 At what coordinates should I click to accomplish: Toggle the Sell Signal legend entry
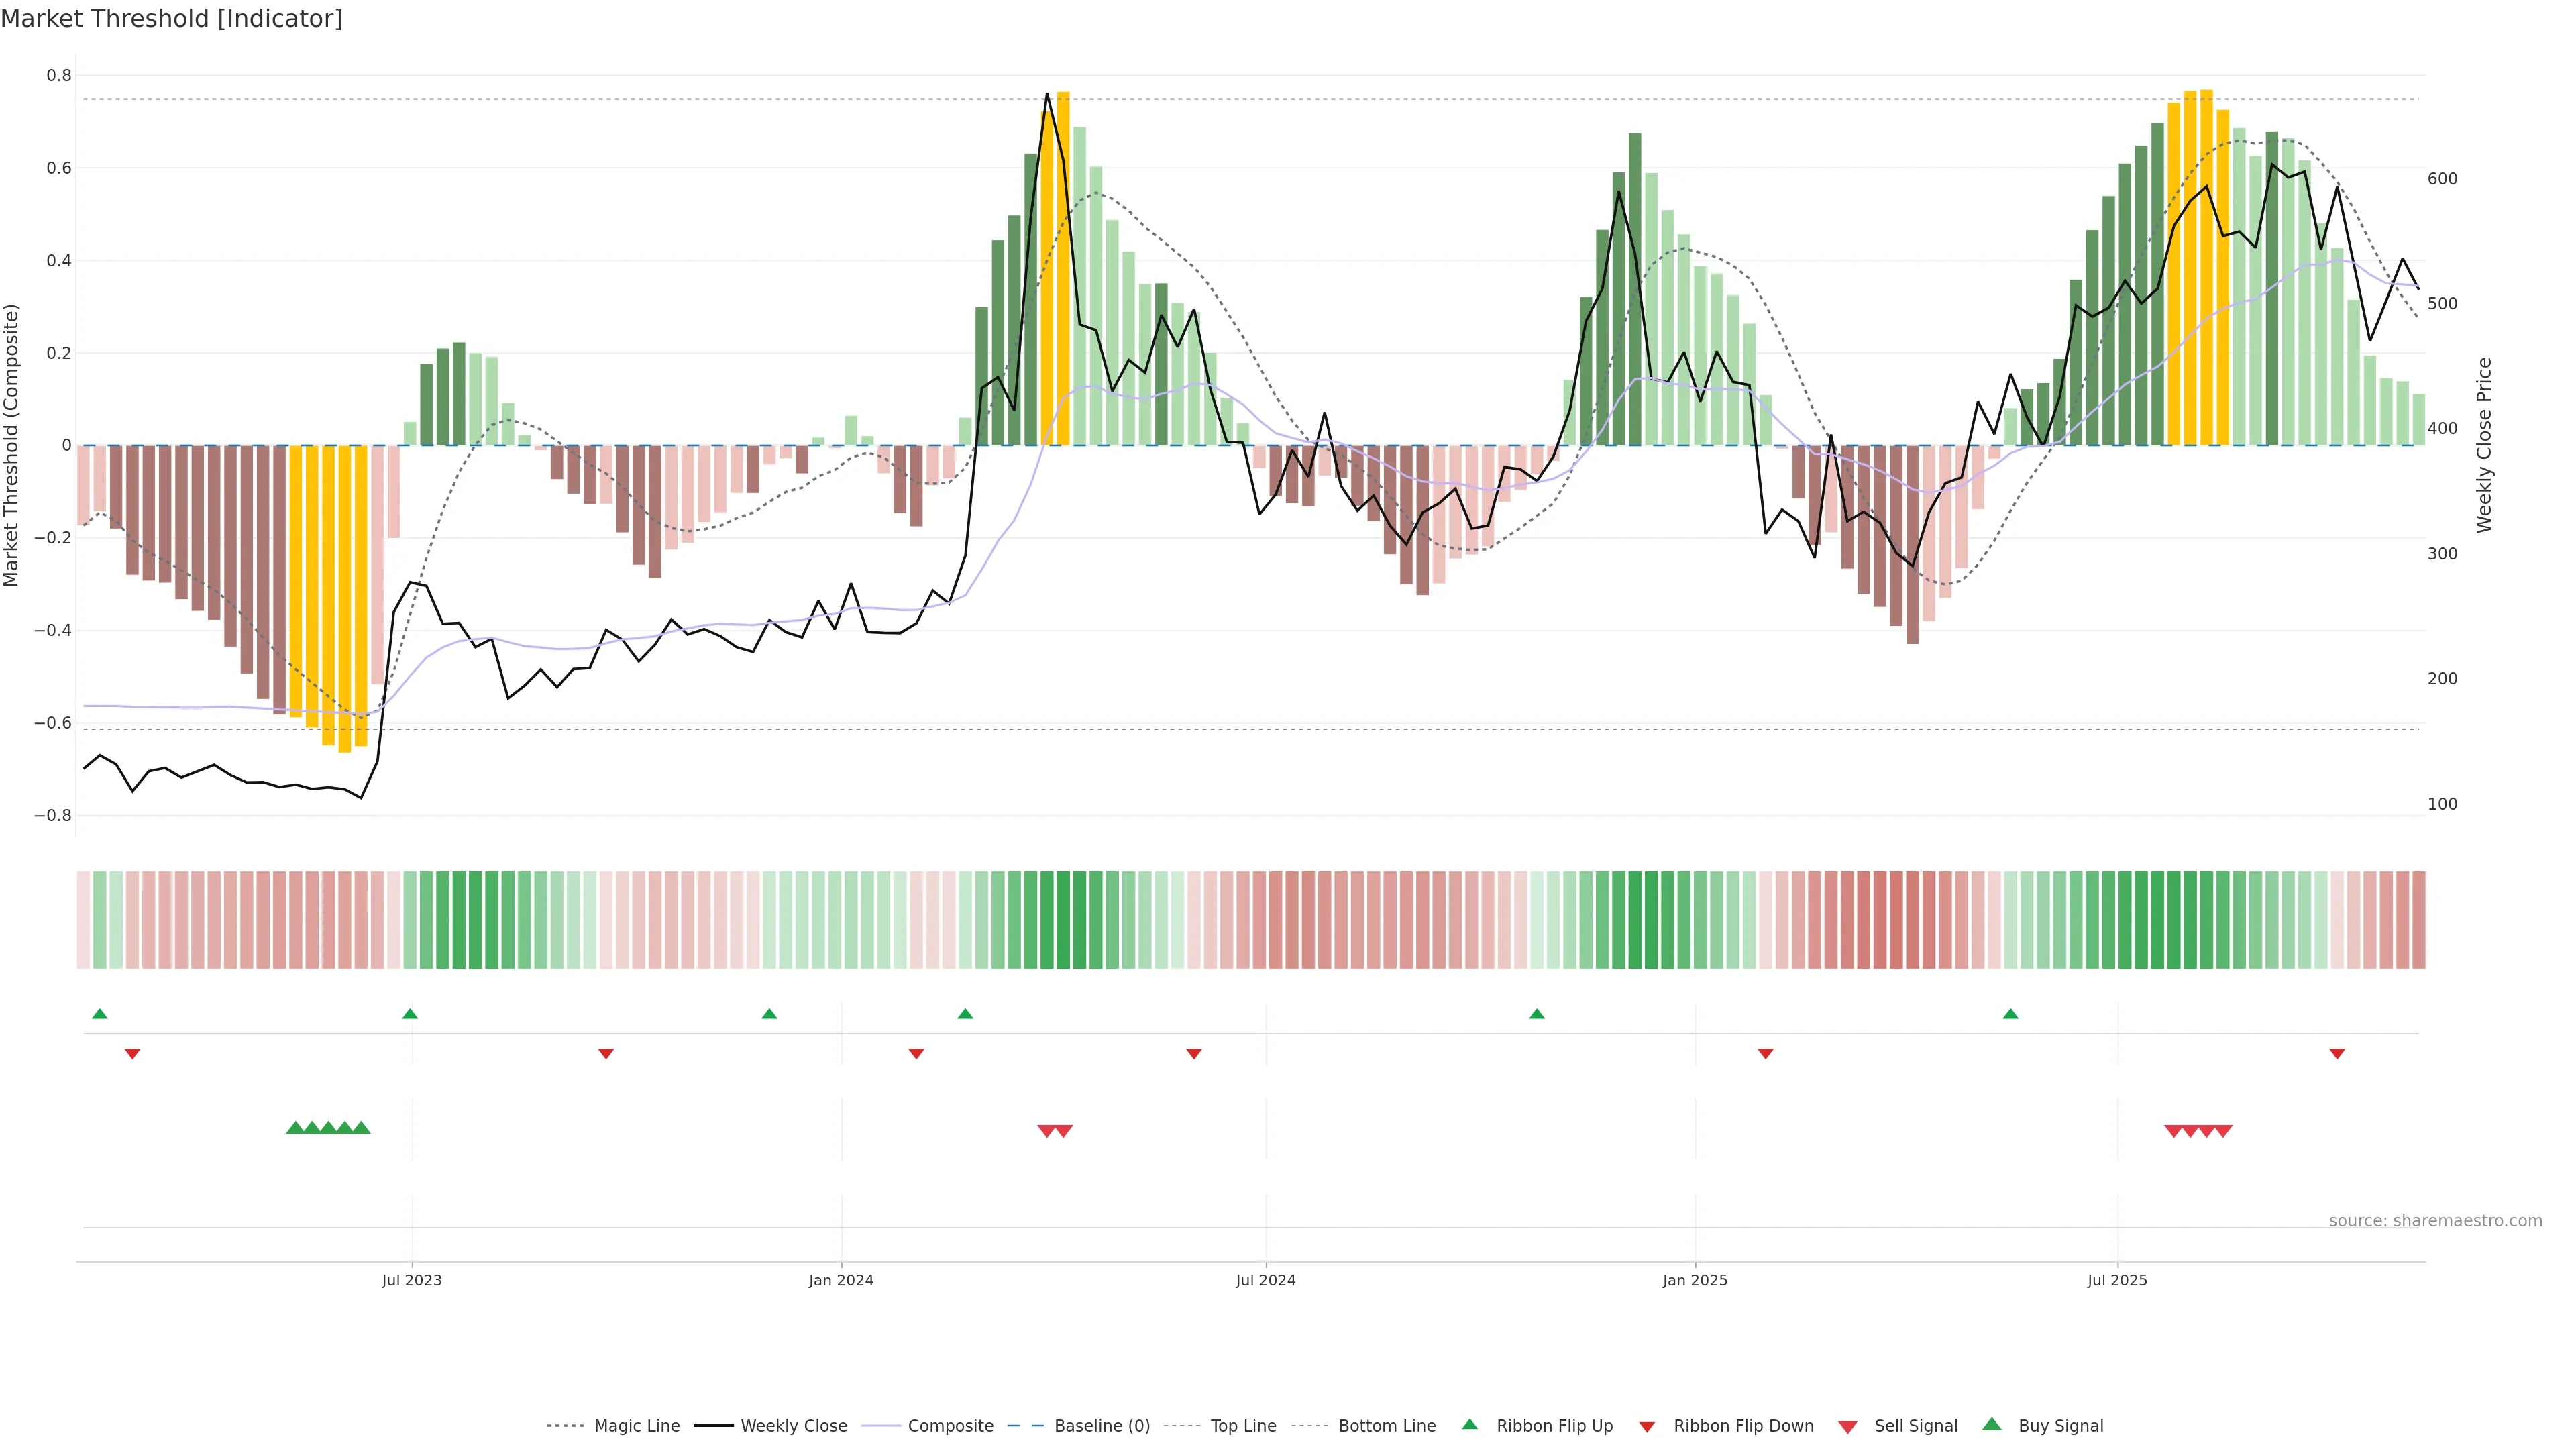[1915, 1426]
